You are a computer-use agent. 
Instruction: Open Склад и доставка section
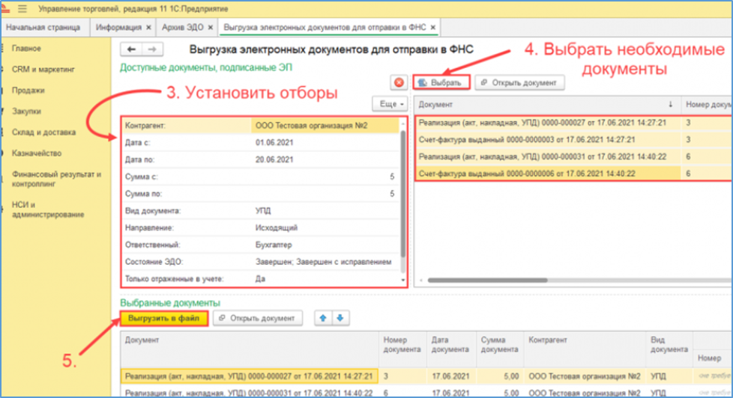pyautogui.click(x=43, y=132)
